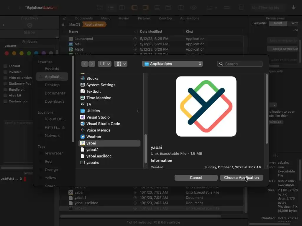This screenshot has width=302, height=226.
Task: Select System Settings in the file list
Action: tap(109, 85)
